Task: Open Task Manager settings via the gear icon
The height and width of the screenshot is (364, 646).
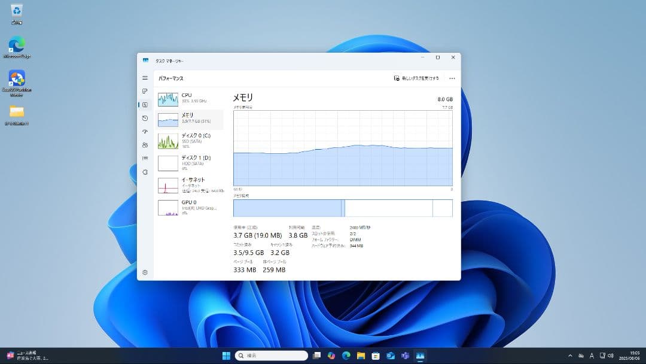Action: [144, 272]
